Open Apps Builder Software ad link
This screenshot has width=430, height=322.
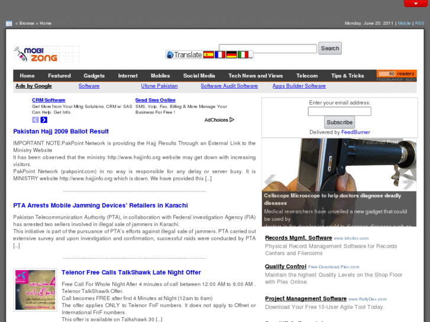pos(299,86)
